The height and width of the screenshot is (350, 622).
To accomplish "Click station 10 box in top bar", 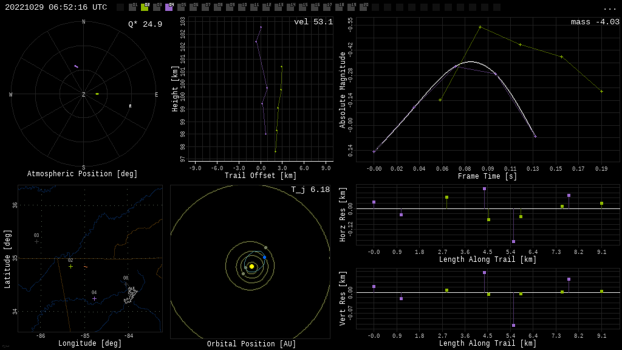I will point(242,7).
